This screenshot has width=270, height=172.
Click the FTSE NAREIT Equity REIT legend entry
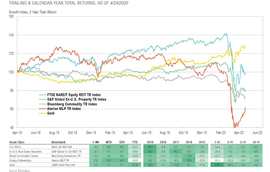pos(74,95)
